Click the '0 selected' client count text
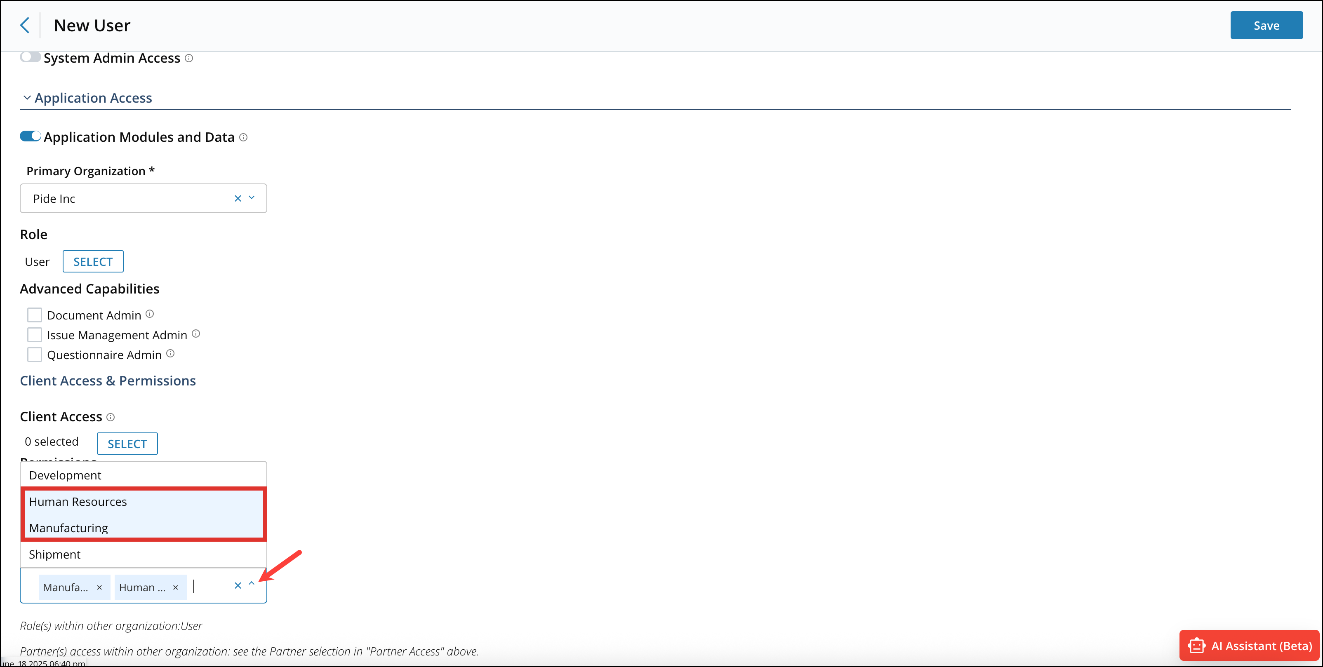The width and height of the screenshot is (1323, 667). click(x=52, y=442)
